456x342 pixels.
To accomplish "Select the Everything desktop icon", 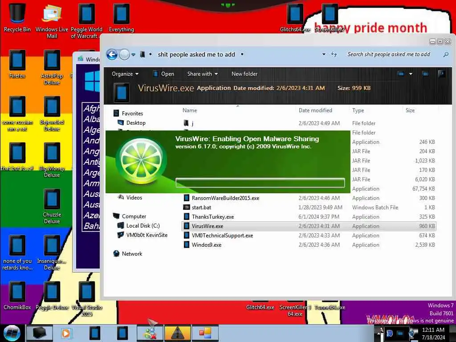I will [x=121, y=17].
